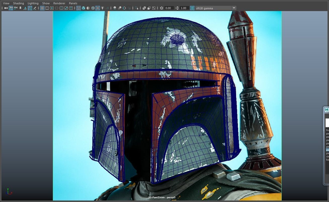Click the white input field in floating window
Screen dimensions: 329x202
[327, 123]
